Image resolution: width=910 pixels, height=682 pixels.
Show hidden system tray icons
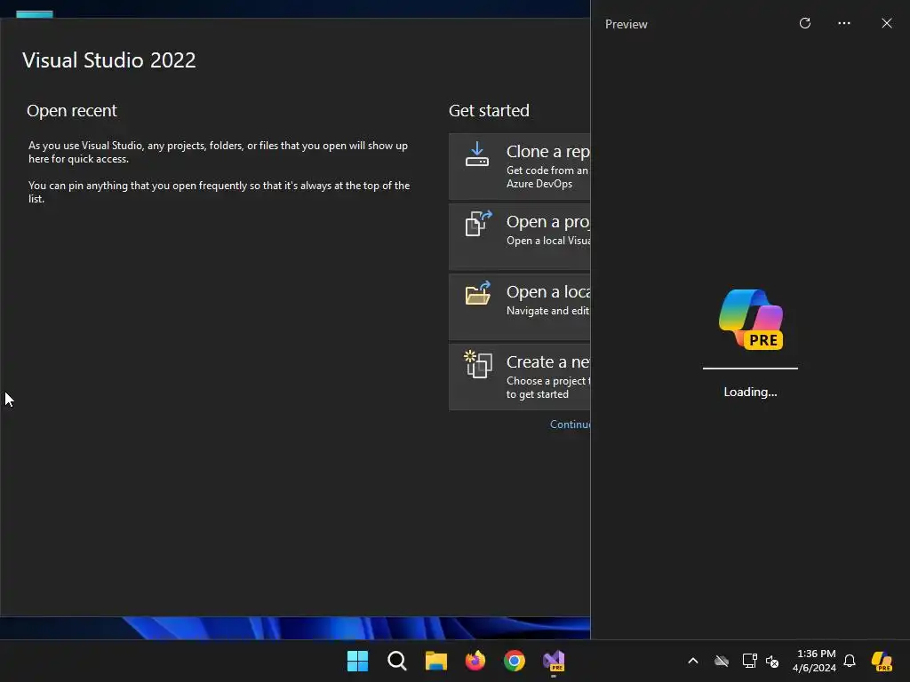(693, 661)
